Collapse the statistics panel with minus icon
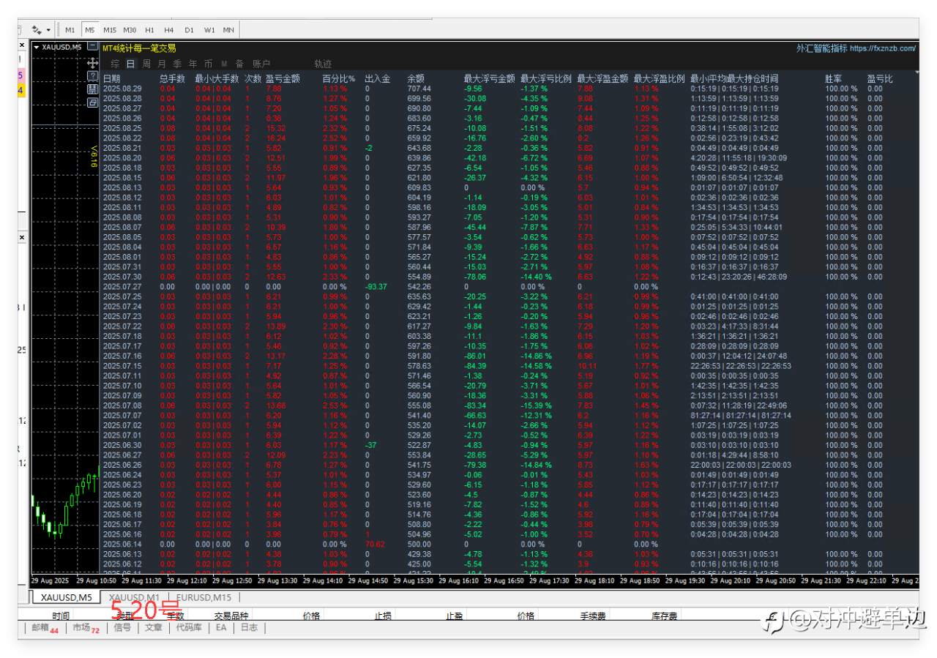 tap(92, 46)
